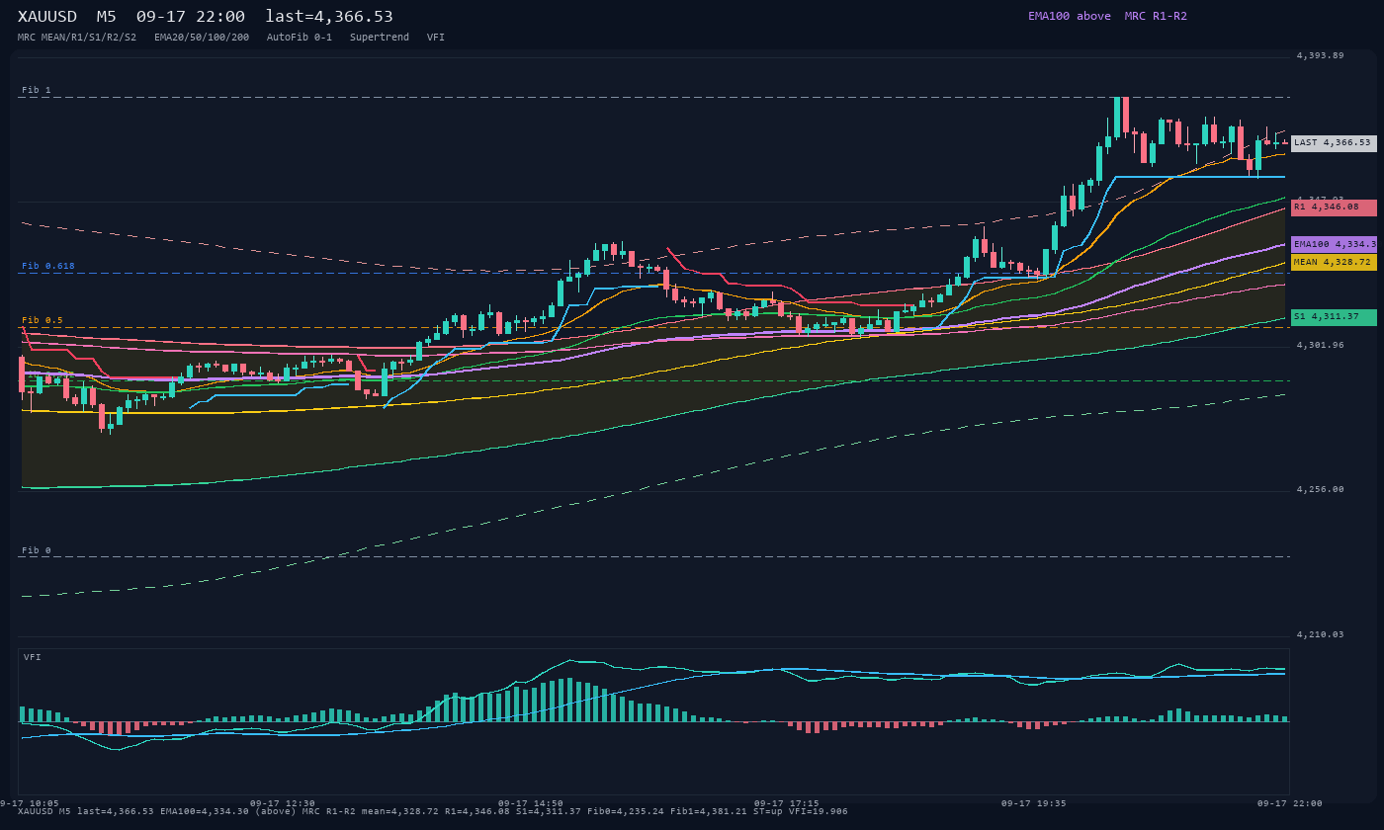The height and width of the screenshot is (830, 1384).
Task: Click the 'Fib 0.618' level label
Action: click(48, 266)
